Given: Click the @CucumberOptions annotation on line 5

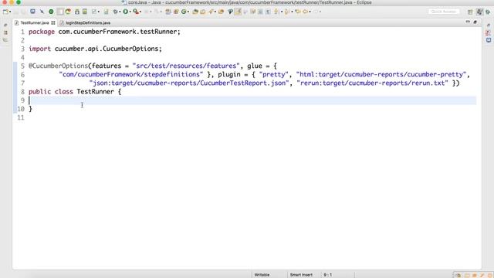Looking at the screenshot, I should pos(58,66).
